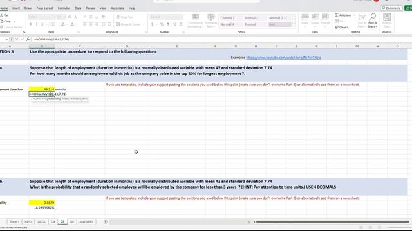Toggle Underline formatting
Image resolution: width=412 pixels, height=231 pixels.
pos(42,24)
